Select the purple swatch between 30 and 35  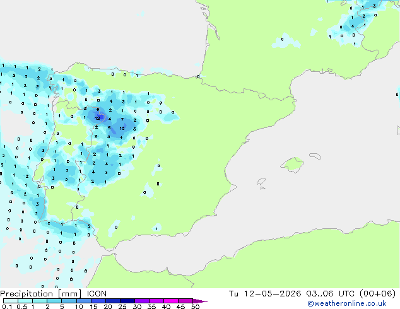pos(142,301)
